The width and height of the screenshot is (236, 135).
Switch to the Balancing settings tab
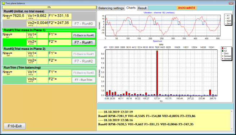pos(111,8)
